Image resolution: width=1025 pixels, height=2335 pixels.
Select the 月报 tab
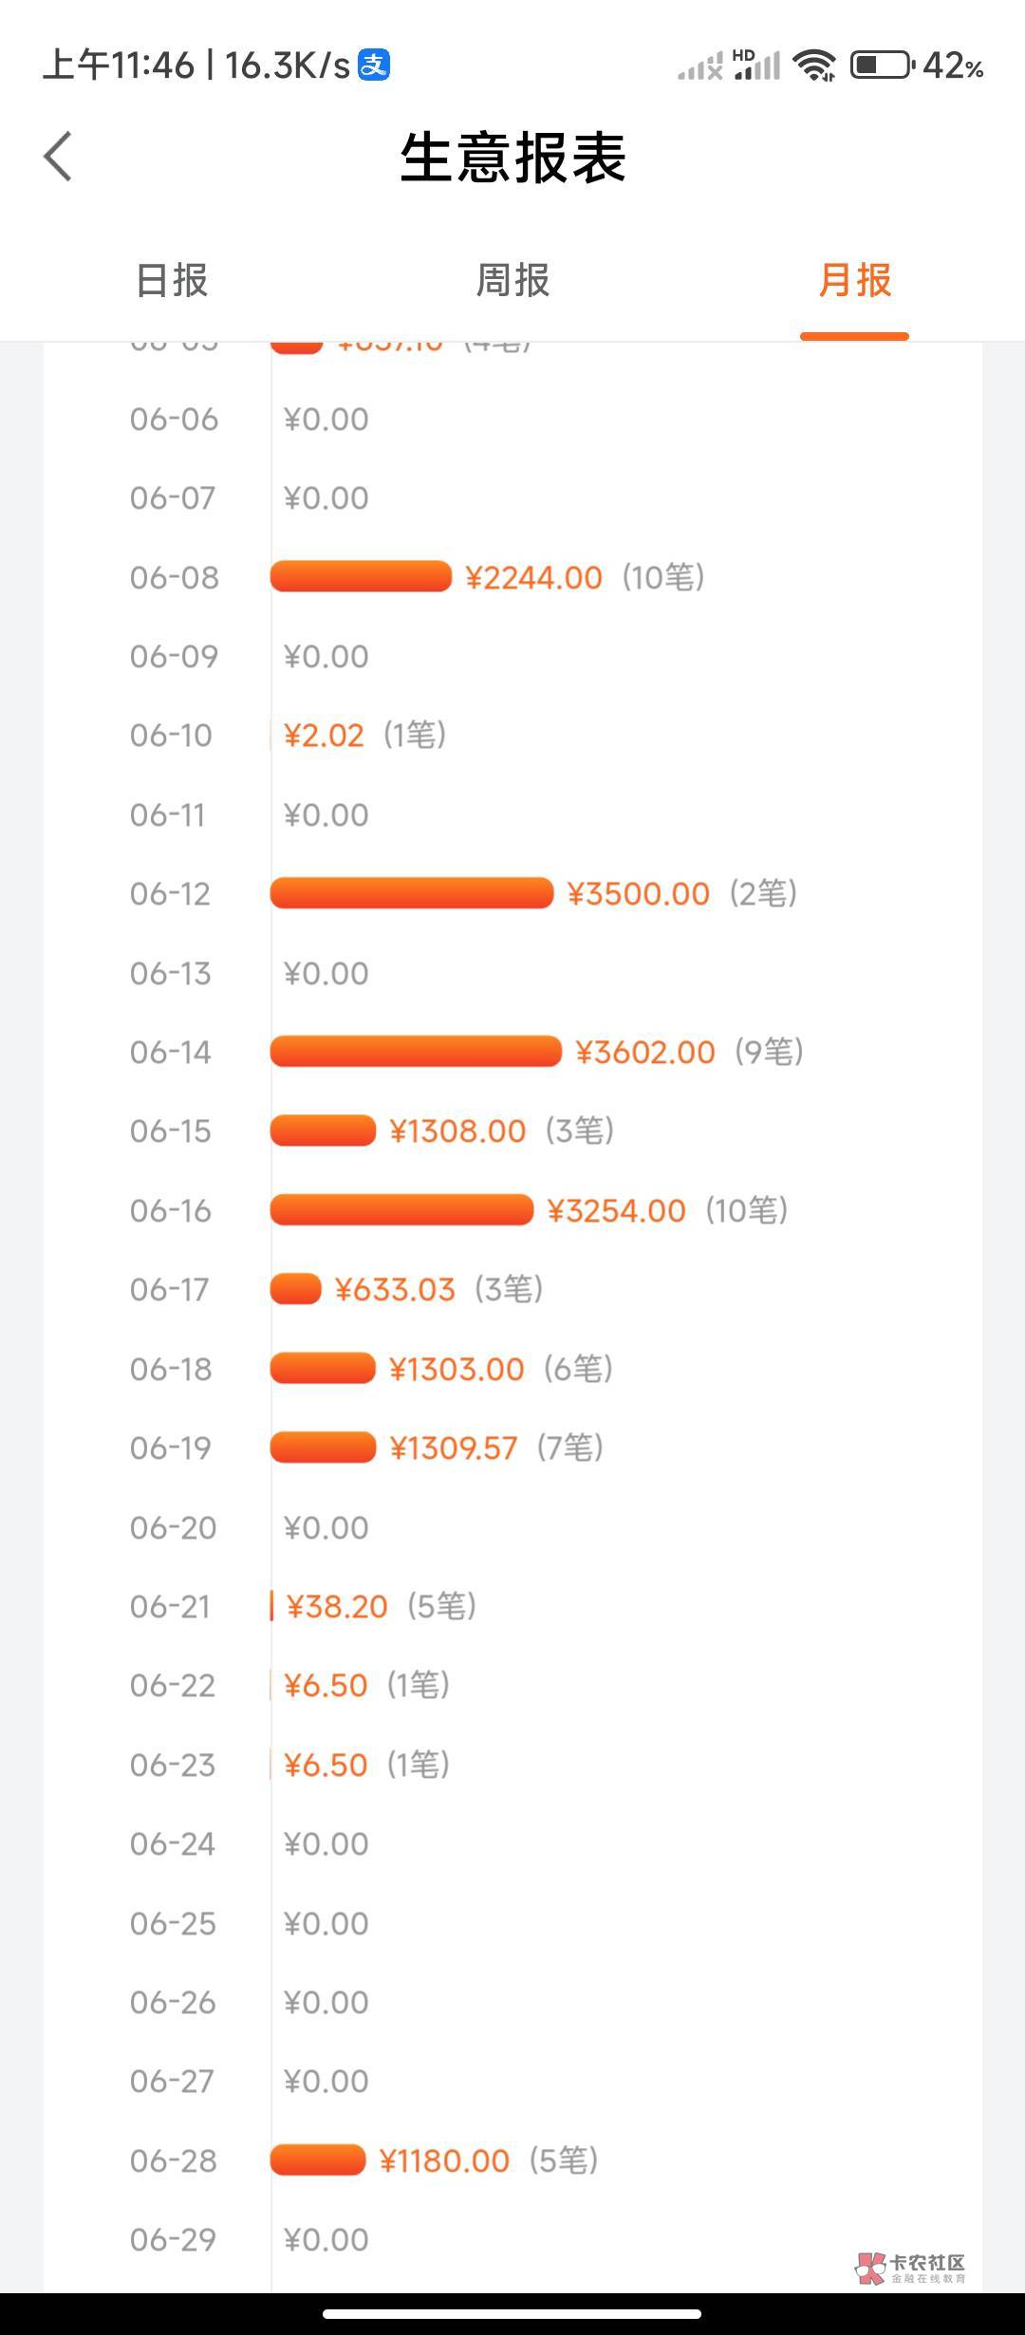854,281
